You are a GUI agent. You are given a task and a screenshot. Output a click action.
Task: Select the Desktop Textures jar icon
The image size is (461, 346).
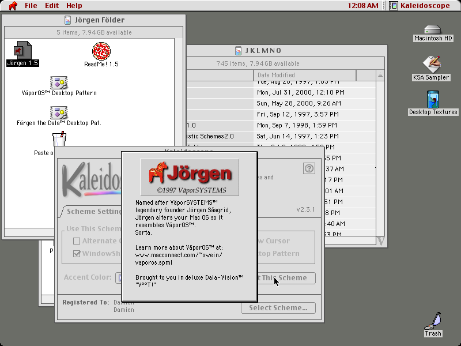pyautogui.click(x=433, y=99)
